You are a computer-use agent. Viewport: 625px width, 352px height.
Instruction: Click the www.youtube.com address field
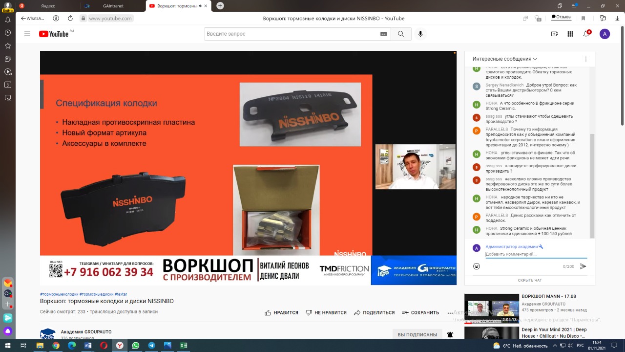(x=110, y=18)
